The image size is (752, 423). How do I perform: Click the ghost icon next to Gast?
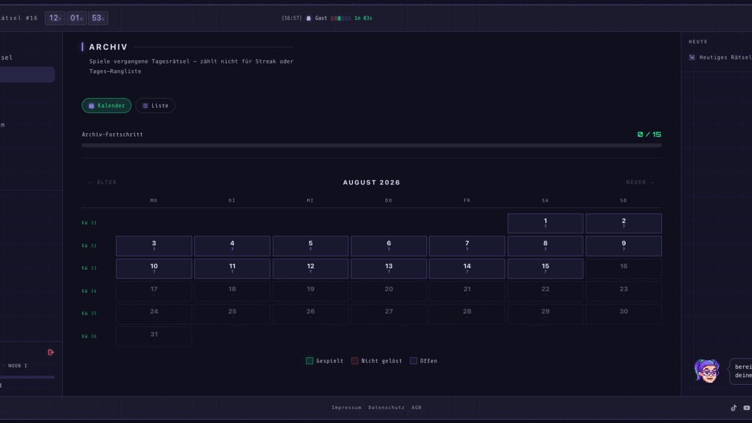(x=308, y=18)
